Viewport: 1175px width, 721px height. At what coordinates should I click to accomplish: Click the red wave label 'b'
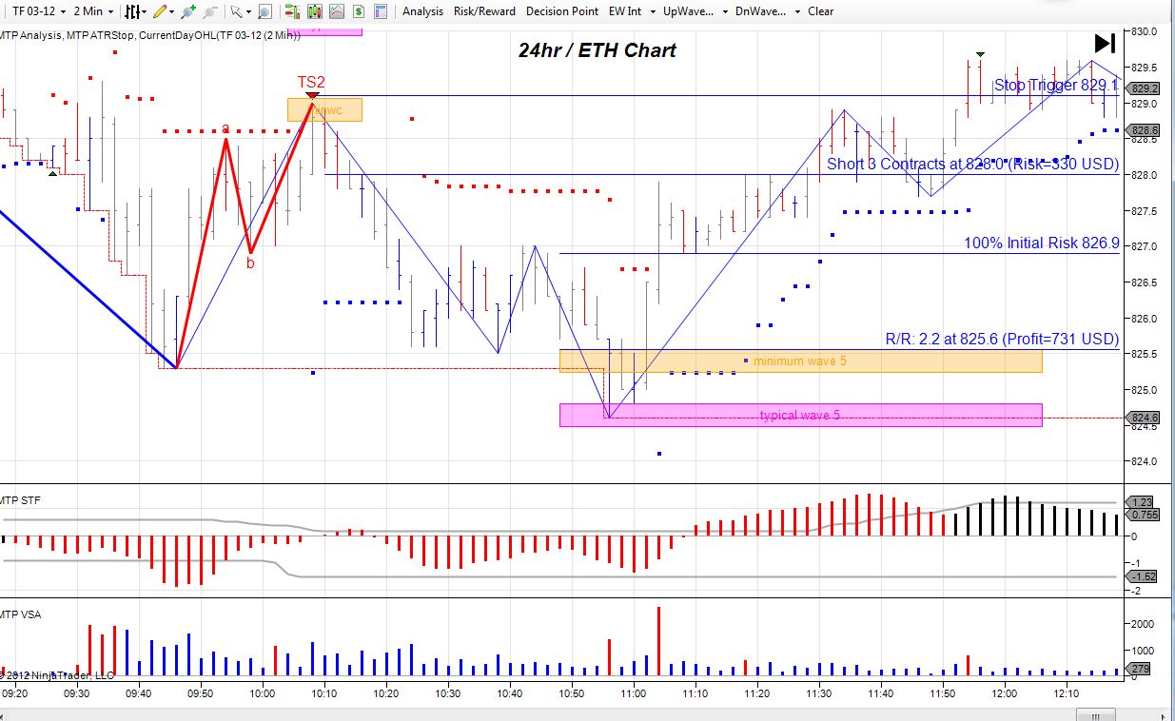coord(250,263)
